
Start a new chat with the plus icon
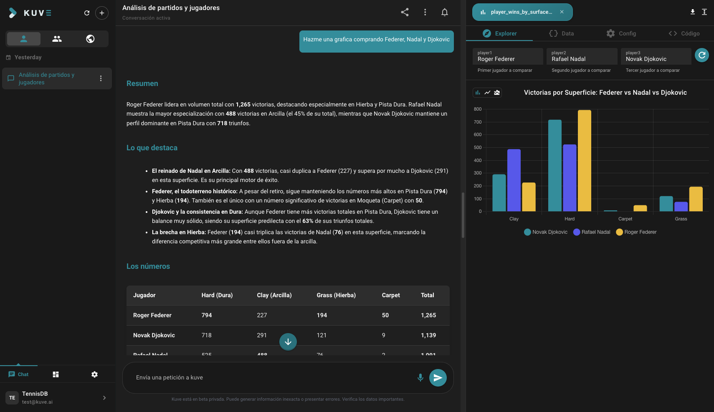point(102,13)
